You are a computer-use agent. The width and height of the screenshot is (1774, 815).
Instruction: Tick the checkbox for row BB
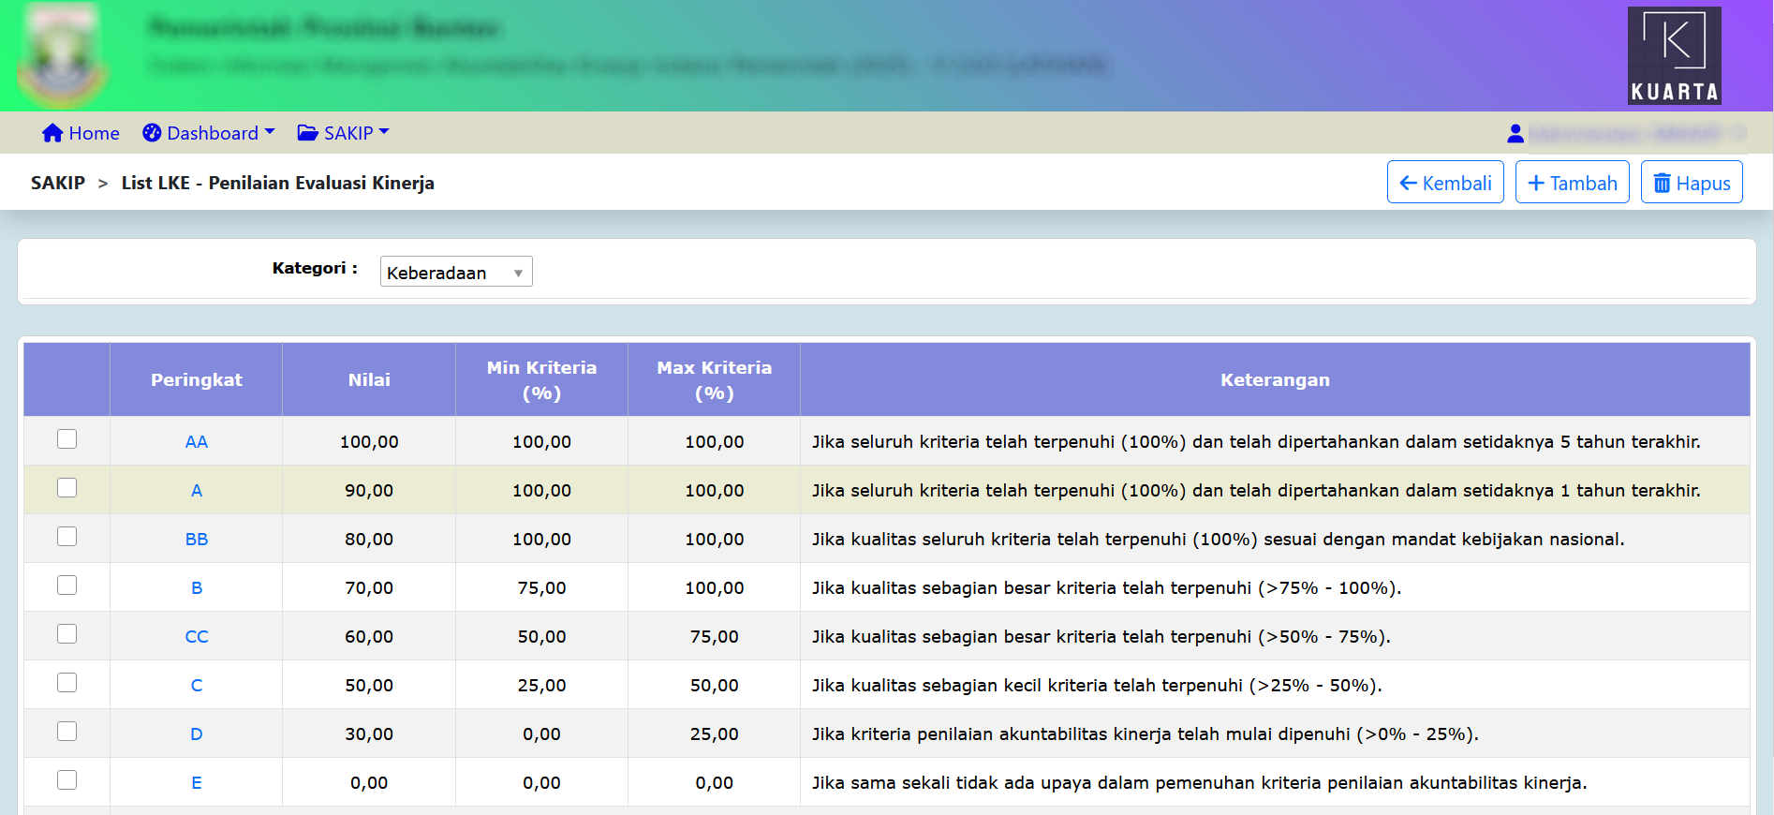[67, 537]
